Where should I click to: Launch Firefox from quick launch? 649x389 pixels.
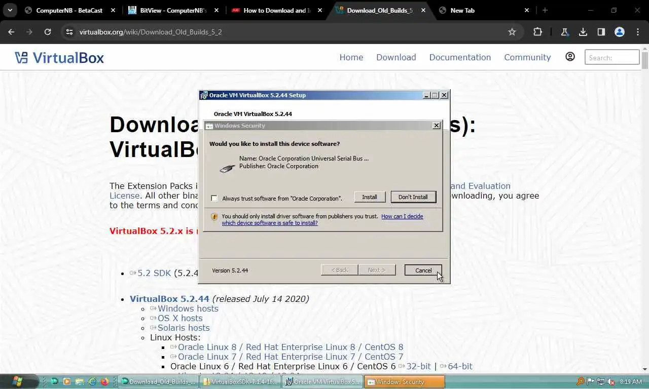(104, 381)
